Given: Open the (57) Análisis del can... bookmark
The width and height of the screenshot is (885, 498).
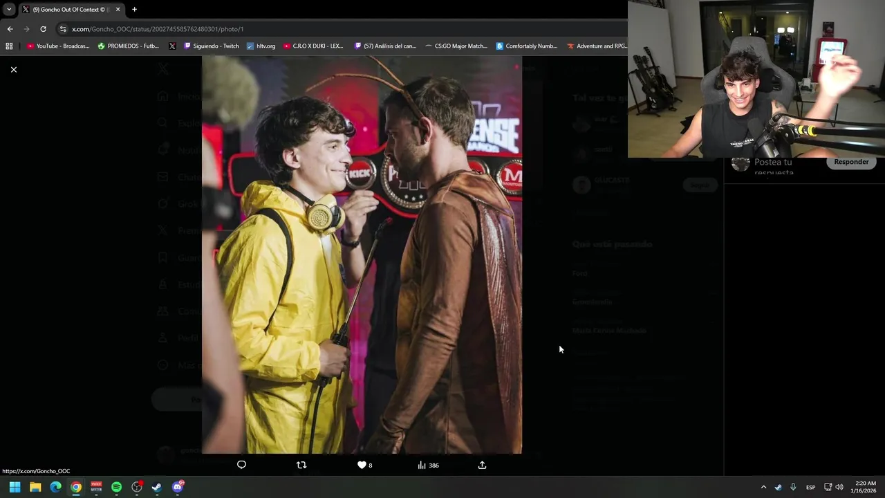Looking at the screenshot, I should coord(385,46).
